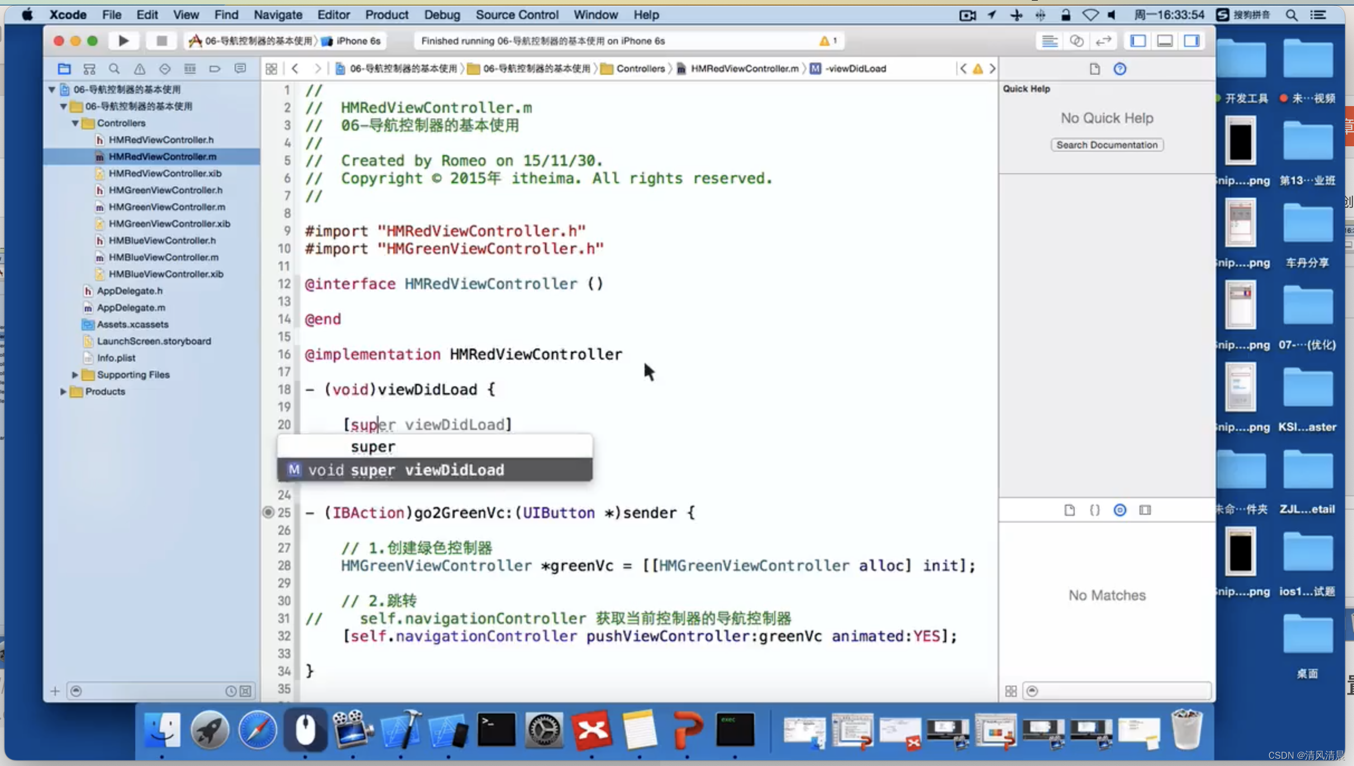1354x766 pixels.
Task: Select HMGreenViewController.m in file tree
Action: tap(166, 207)
